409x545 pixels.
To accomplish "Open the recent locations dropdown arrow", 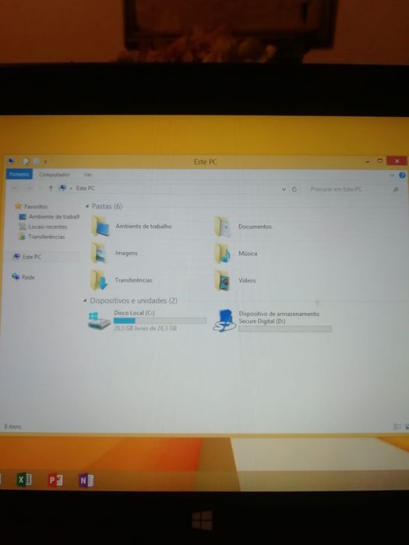I will point(40,188).
